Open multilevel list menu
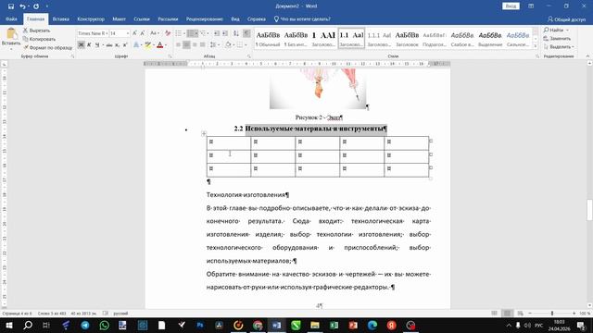This screenshot has height=333, width=593. (204, 33)
